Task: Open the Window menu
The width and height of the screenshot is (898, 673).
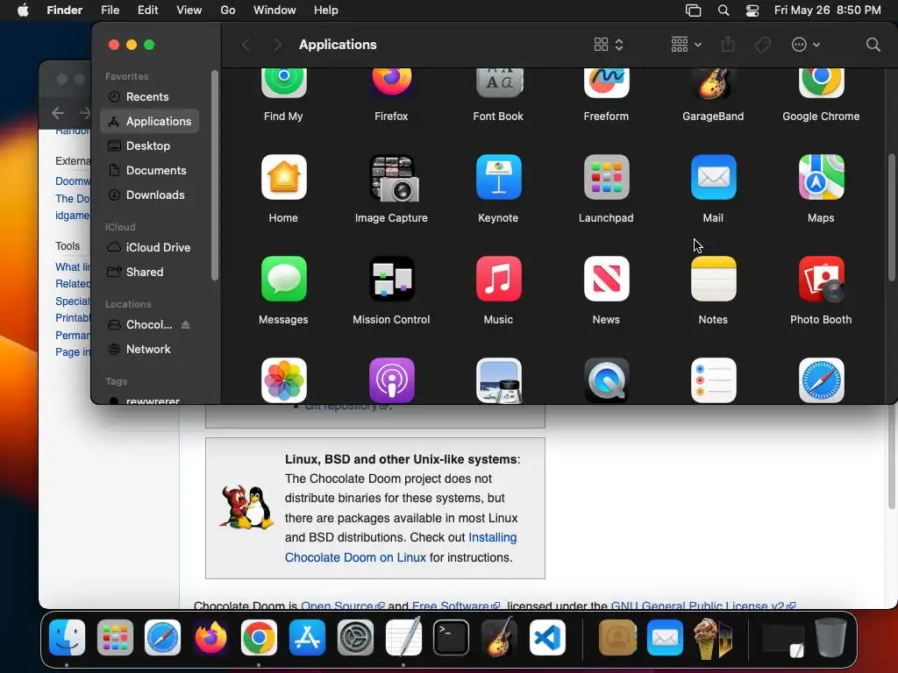Action: pos(274,10)
